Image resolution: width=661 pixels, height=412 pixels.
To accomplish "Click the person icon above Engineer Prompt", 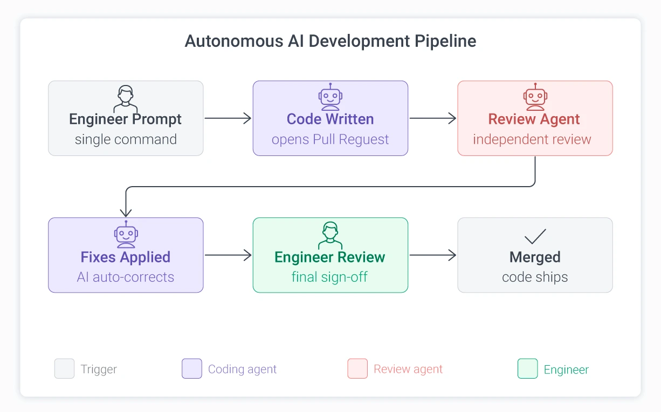I will click(x=126, y=98).
